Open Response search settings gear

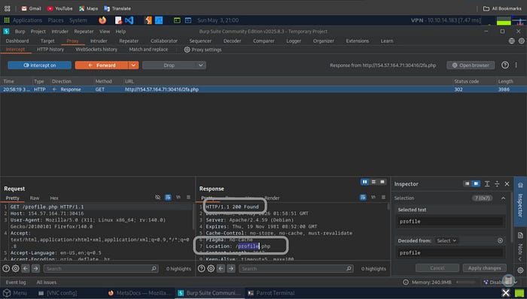211,268
